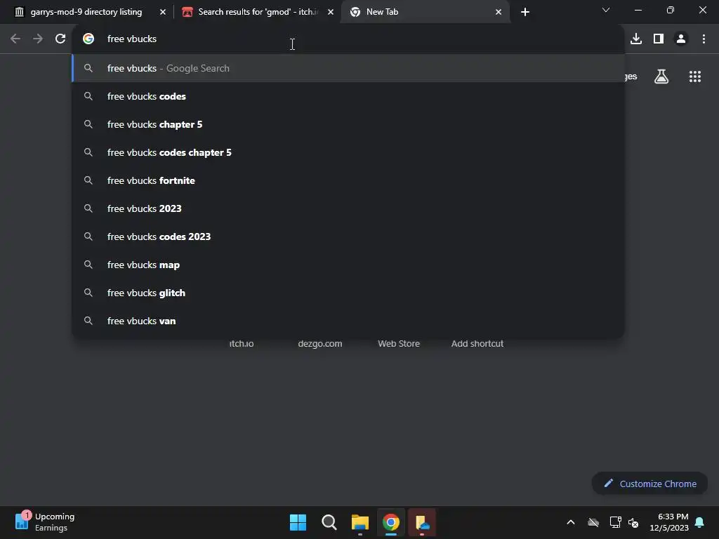The image size is (719, 539).
Task: Close the garrys-mod-9 directory listing tab
Action: pyautogui.click(x=163, y=12)
